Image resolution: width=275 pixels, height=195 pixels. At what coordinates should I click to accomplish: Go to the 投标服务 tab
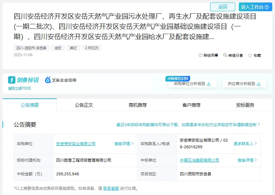coord(245,105)
